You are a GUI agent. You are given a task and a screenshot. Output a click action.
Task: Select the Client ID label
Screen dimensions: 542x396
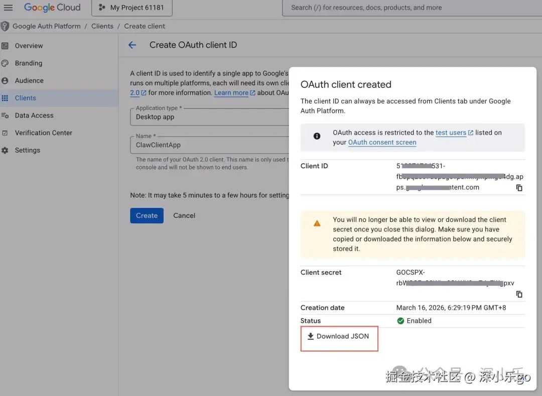click(314, 166)
